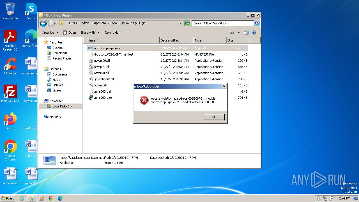
Task: Sort by the Name column header
Action: [x=122, y=40]
